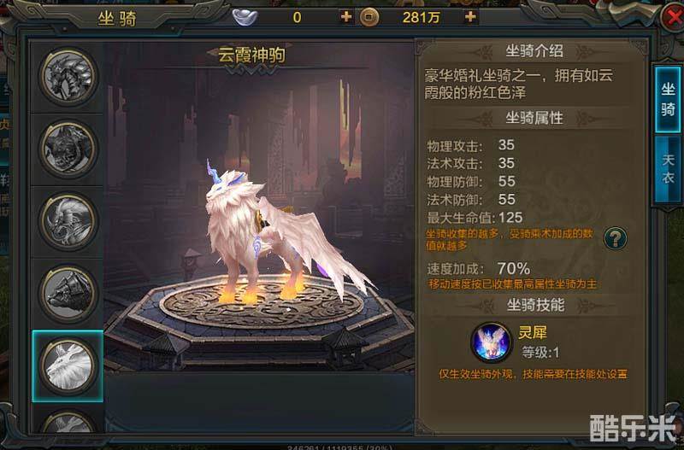
Task: Click the 云霞神驹 title banner
Action: pyautogui.click(x=252, y=56)
